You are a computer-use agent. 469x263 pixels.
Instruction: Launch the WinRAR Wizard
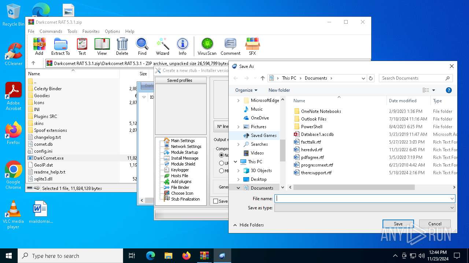pyautogui.click(x=163, y=46)
